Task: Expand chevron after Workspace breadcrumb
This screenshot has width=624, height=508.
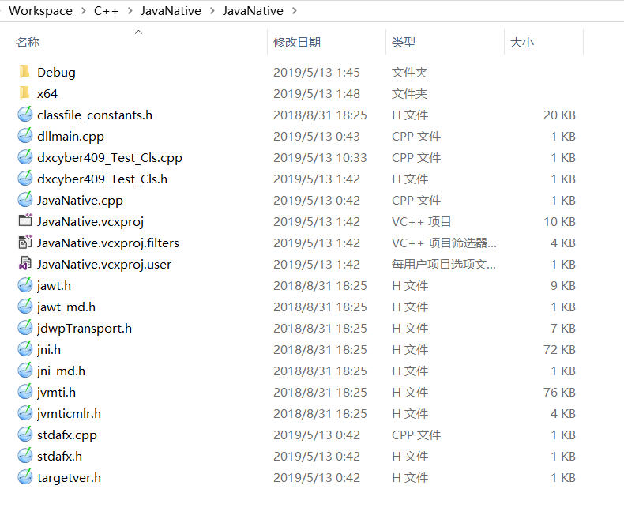Action: tap(83, 11)
